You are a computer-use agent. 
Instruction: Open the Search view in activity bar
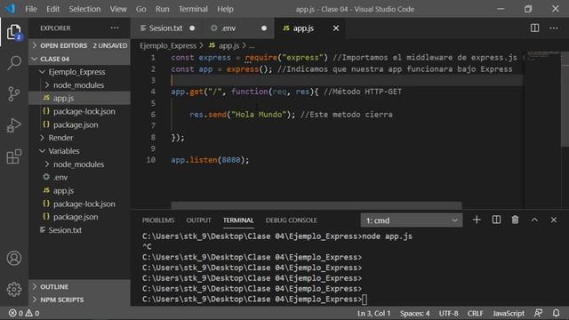[14, 63]
